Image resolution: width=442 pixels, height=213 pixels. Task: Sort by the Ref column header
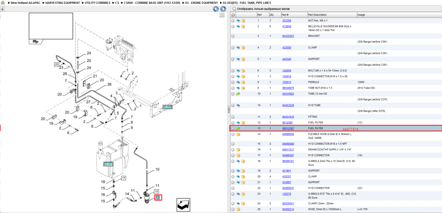(x=259, y=15)
